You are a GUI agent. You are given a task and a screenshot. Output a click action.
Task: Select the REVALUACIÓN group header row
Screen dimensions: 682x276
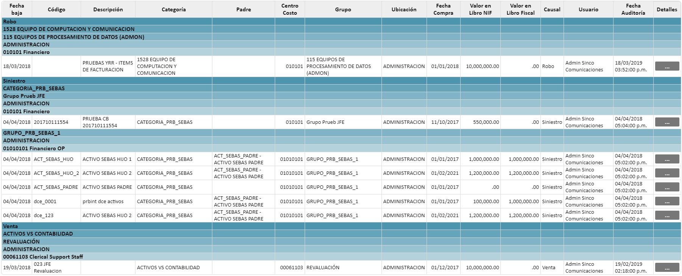[x=341, y=242]
